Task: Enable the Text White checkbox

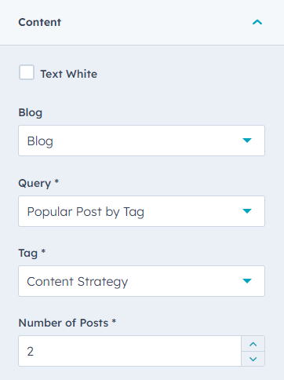Action: [x=27, y=72]
